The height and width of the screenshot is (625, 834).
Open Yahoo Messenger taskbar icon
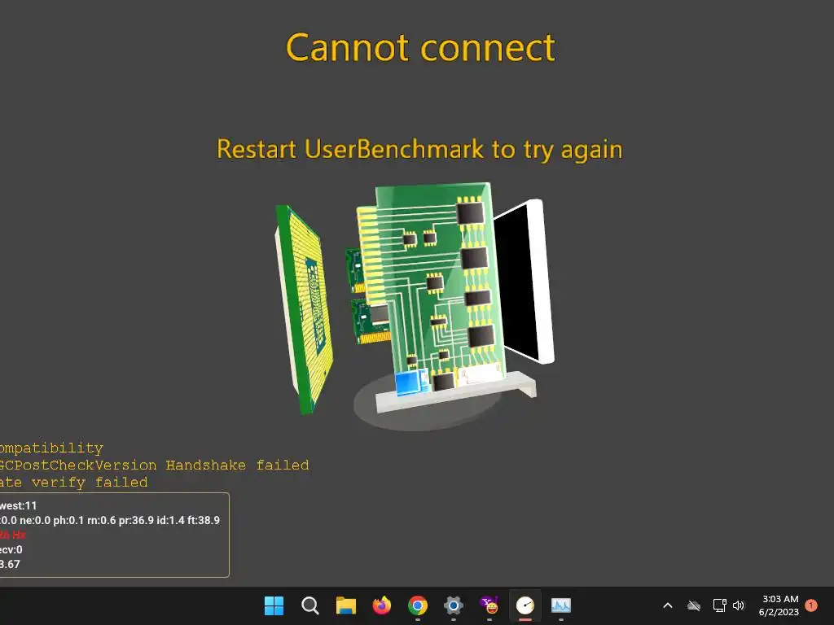coord(489,605)
